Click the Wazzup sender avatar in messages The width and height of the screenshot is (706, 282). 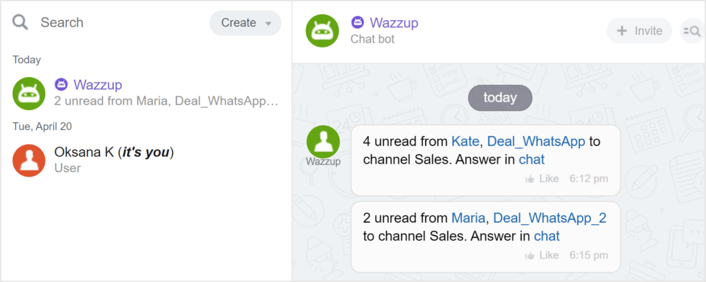click(x=323, y=142)
